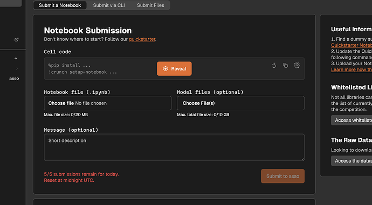372x205 pixels.
Task: Click the Access whitelisted libraries button
Action: click(x=352, y=120)
